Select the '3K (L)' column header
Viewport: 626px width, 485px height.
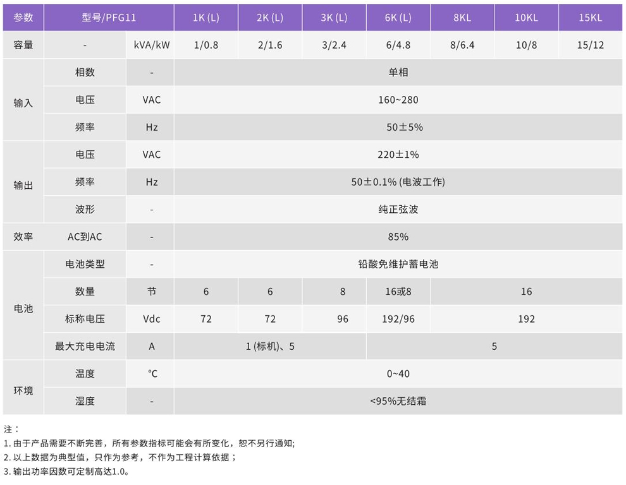click(x=334, y=18)
